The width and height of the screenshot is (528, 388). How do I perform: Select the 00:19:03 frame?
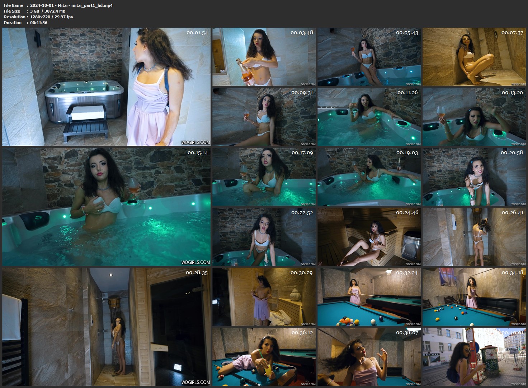(x=369, y=177)
